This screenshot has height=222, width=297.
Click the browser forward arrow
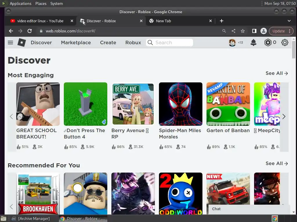[x=20, y=31]
